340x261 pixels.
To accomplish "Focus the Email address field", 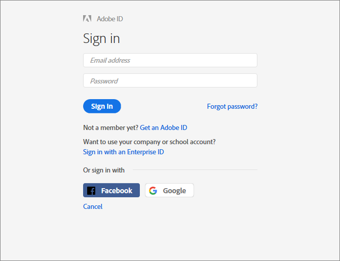I will click(170, 60).
